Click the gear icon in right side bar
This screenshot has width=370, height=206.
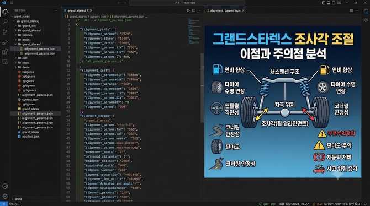[366, 20]
